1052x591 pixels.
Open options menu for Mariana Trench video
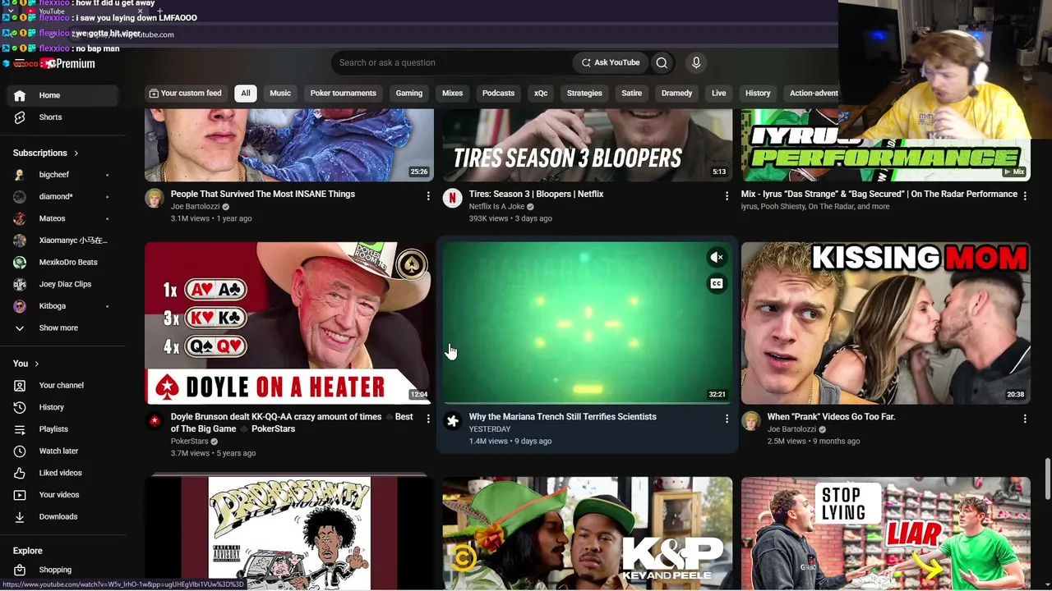click(x=727, y=419)
